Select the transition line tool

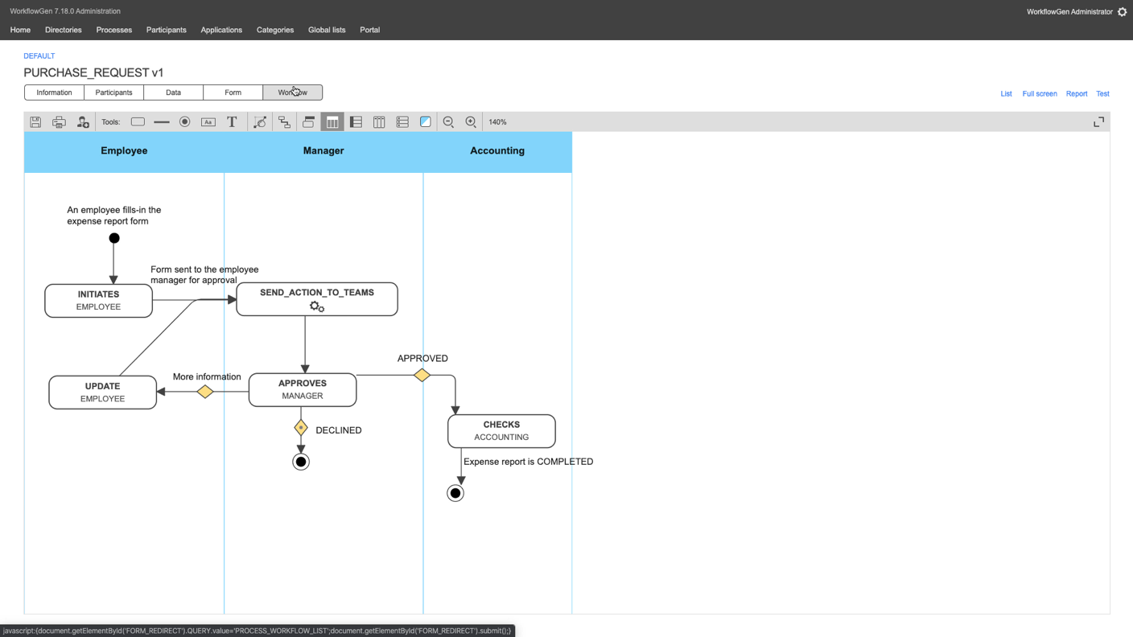(x=161, y=122)
